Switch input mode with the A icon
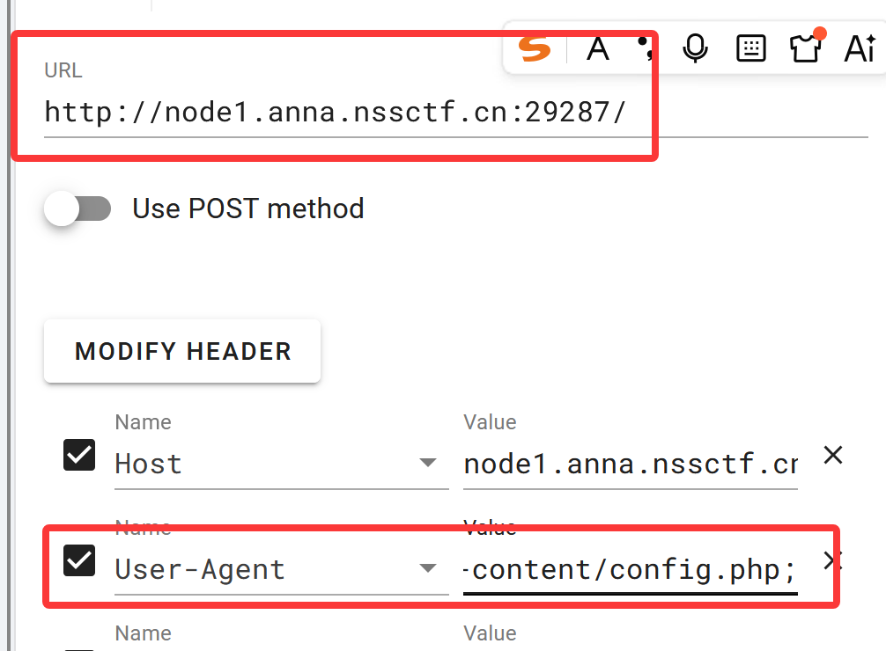Image resolution: width=886 pixels, height=651 pixels. click(598, 49)
